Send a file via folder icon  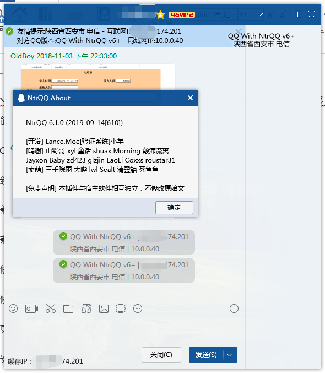(68, 309)
